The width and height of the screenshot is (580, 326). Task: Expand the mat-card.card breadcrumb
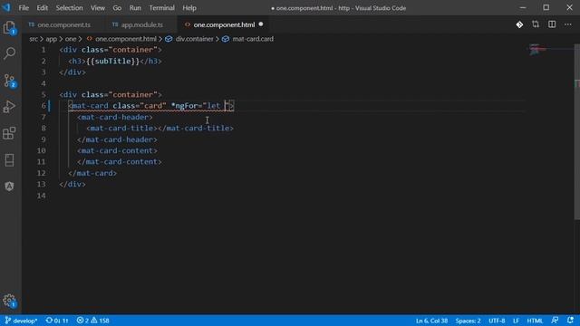pyautogui.click(x=253, y=39)
